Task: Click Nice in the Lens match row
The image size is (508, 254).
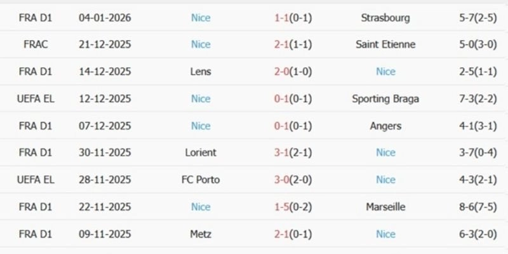Action: click(x=385, y=72)
